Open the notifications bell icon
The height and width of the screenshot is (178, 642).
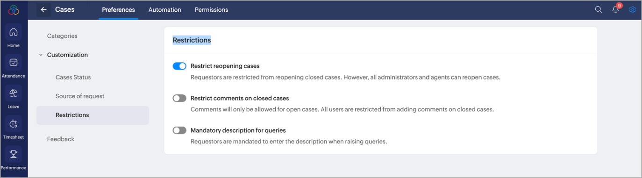(616, 9)
